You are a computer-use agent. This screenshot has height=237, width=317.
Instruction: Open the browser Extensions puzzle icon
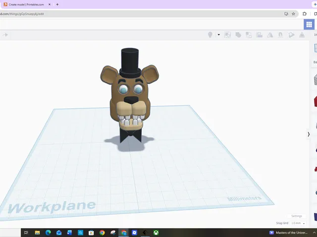click(305, 14)
